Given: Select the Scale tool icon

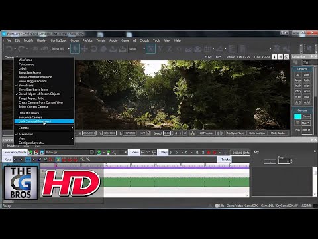Looking at the screenshot, I should 103,48.
